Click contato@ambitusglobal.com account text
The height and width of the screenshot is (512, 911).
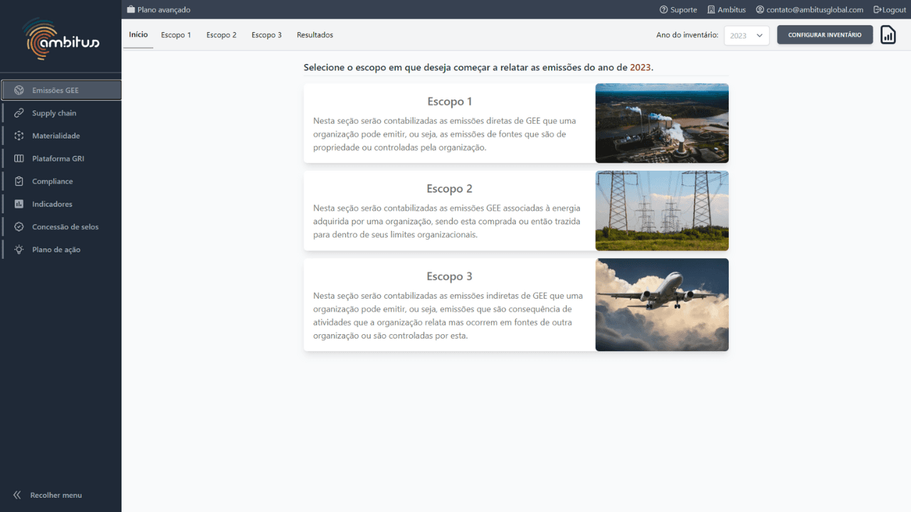[814, 10]
